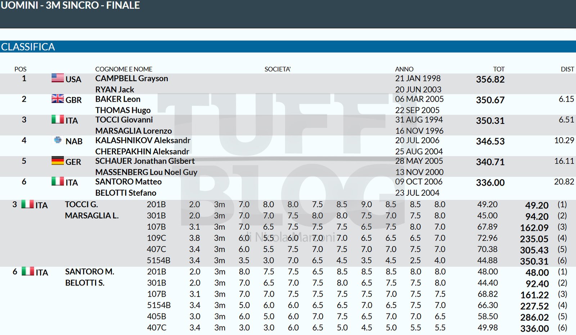Click the country code GER
576x335 pixels.
[73, 162]
